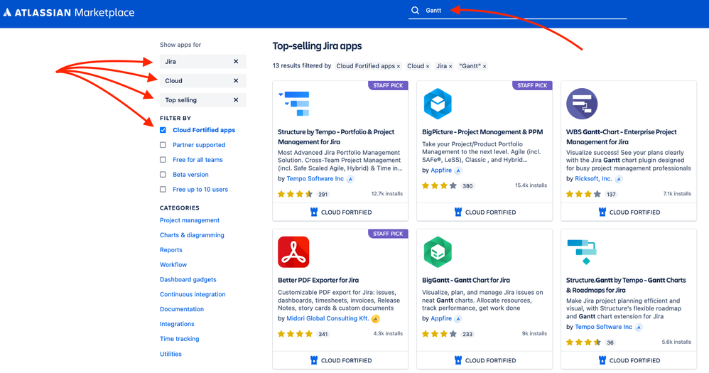Open Better PDF Exporter for Jira title
Image resolution: width=709 pixels, height=373 pixels.
tap(318, 281)
